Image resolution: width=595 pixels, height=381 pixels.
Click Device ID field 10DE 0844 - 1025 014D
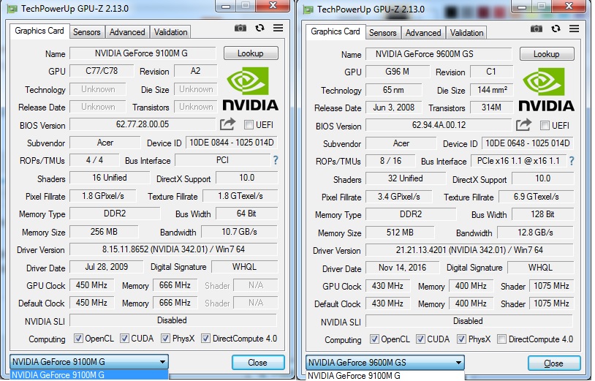(232, 143)
